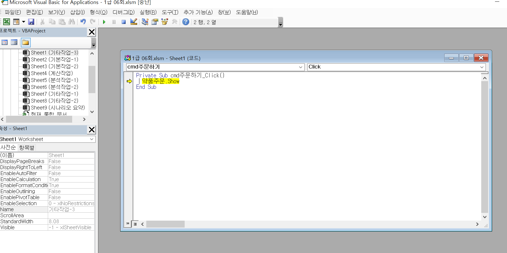The image size is (507, 253).
Task: Click the code window horizontal scrollbar thumb
Action: coord(165,224)
